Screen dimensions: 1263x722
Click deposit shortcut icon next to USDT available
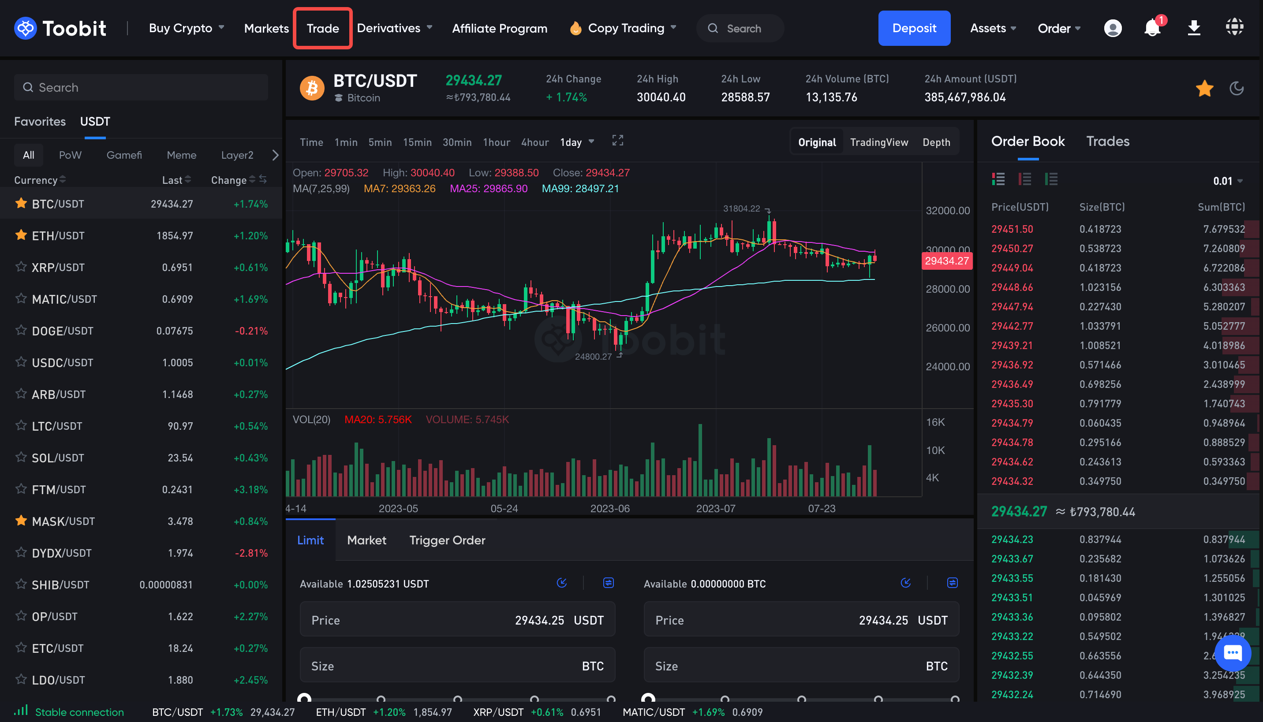pyautogui.click(x=561, y=583)
